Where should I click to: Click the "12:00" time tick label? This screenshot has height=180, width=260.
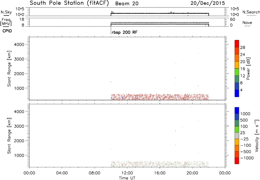point(127,173)
